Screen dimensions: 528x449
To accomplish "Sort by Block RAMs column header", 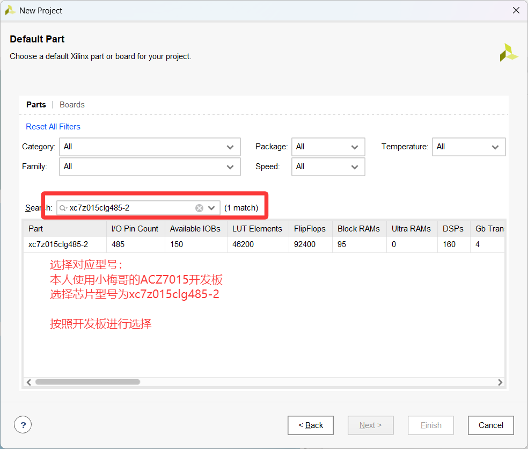I will coord(360,229).
